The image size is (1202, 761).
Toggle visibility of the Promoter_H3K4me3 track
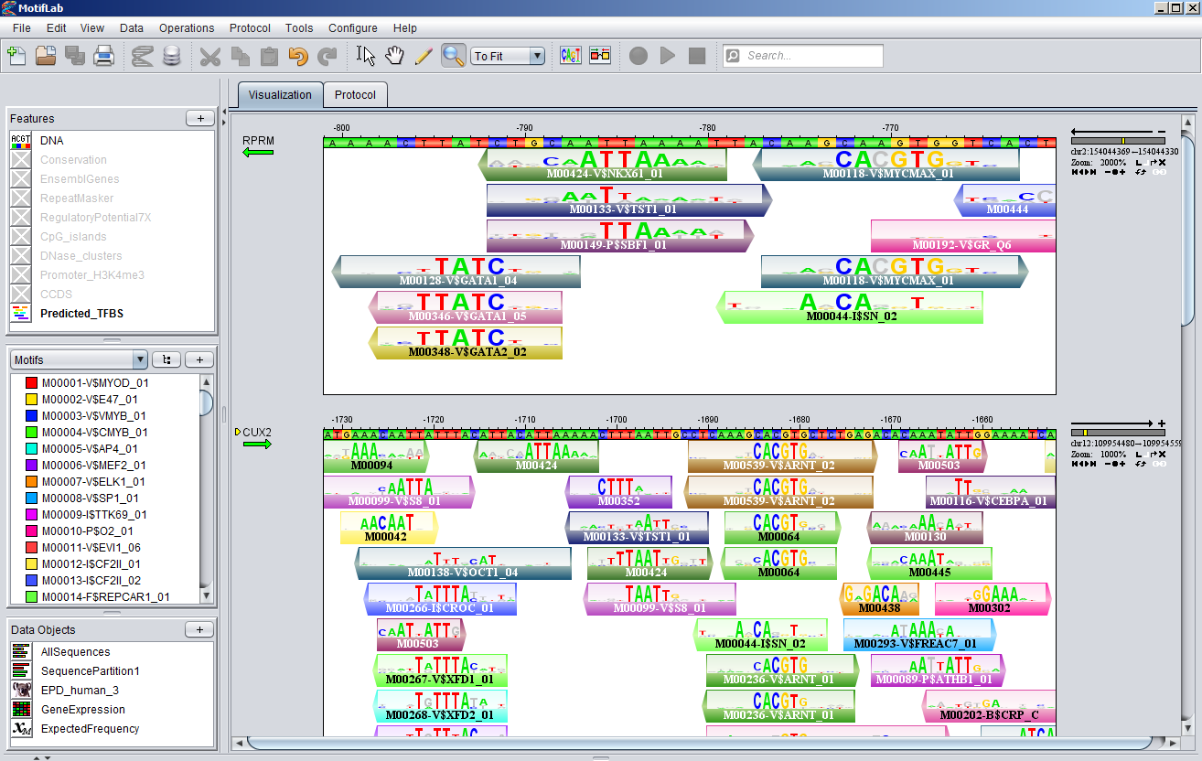(21, 274)
